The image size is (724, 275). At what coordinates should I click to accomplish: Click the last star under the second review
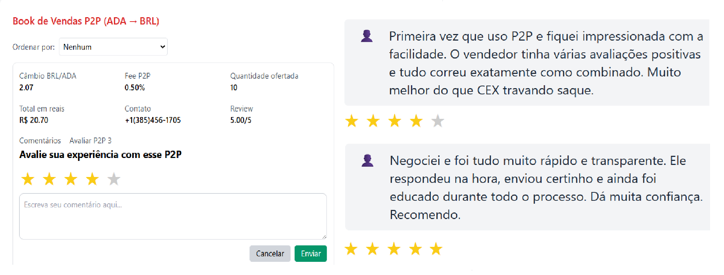click(436, 248)
